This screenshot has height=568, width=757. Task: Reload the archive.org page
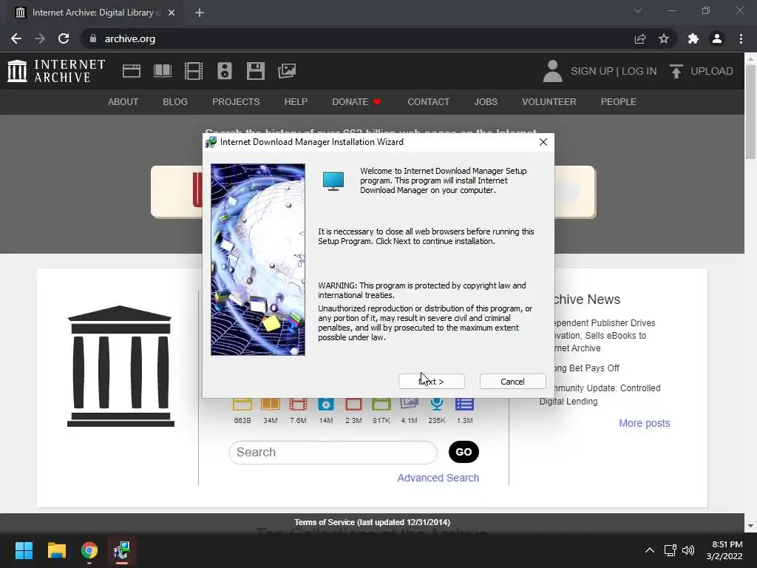pyautogui.click(x=64, y=38)
